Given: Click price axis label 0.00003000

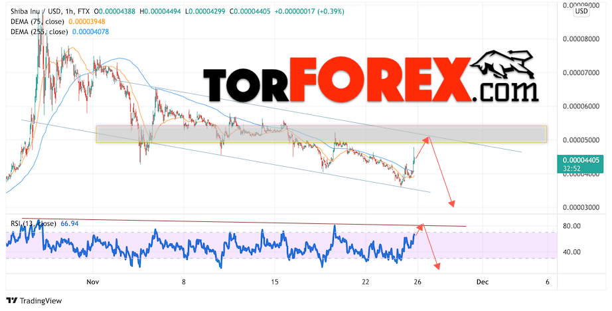Looking at the screenshot, I should tap(581, 207).
